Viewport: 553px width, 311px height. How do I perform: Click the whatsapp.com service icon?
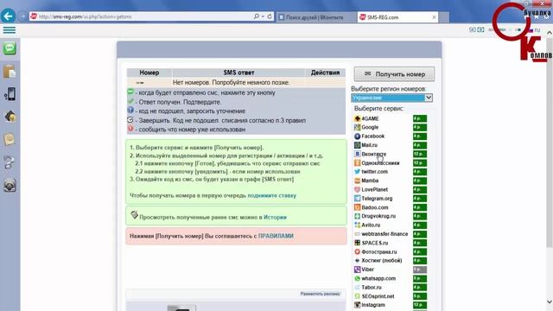pyautogui.click(x=357, y=278)
